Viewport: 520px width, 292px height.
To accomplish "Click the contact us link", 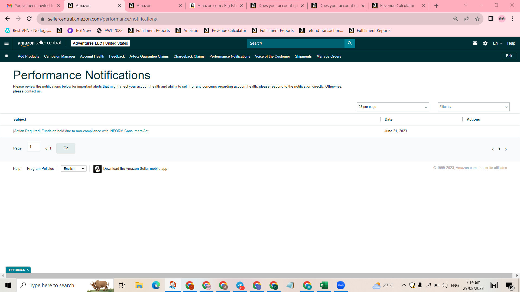I will 32,91.
